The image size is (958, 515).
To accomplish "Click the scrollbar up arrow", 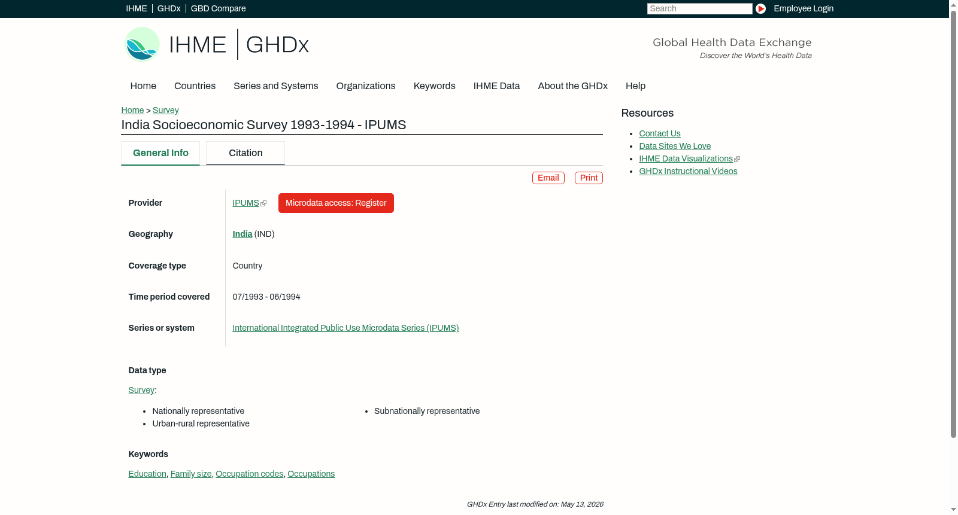I will coord(953,4).
